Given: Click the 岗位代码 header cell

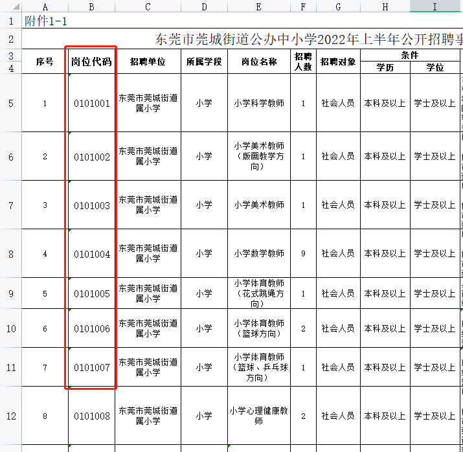Looking at the screenshot, I should pos(91,62).
